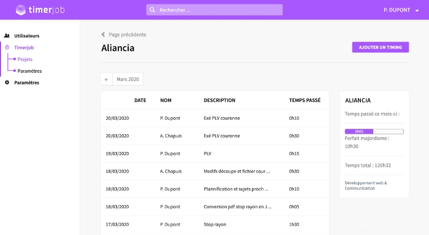
Task: Click Développement web & Communication label
Action: (x=366, y=186)
